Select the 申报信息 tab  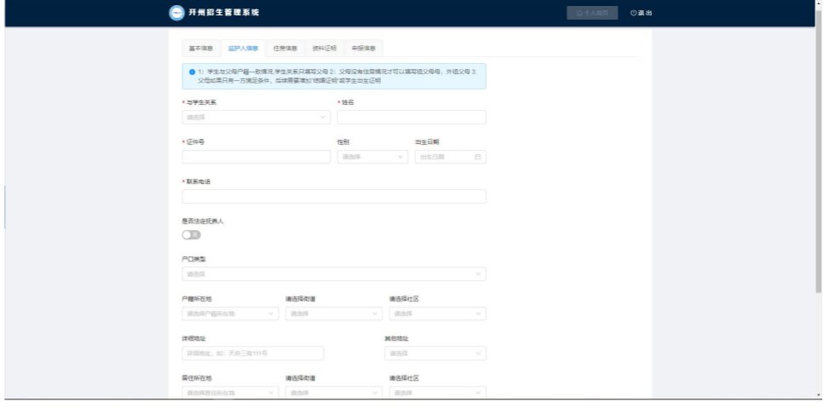point(363,49)
